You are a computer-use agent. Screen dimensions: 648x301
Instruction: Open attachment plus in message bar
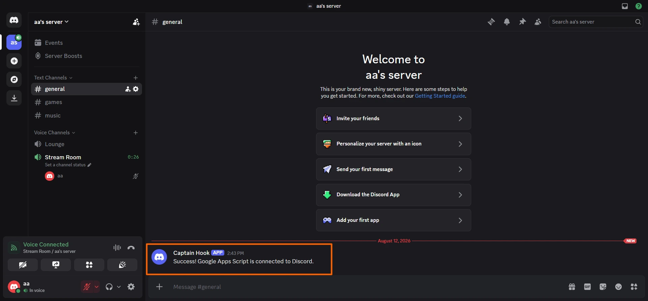(160, 287)
